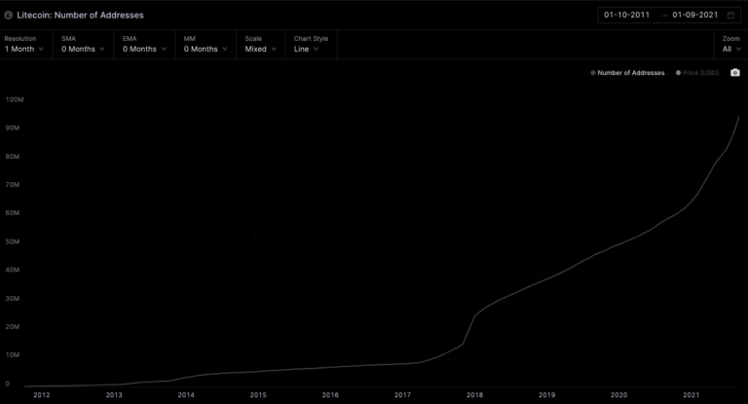Click the 2020 x-axis label

click(x=618, y=395)
